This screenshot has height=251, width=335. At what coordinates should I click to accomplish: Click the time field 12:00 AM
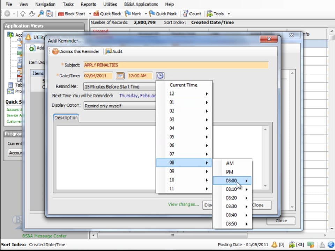point(140,76)
